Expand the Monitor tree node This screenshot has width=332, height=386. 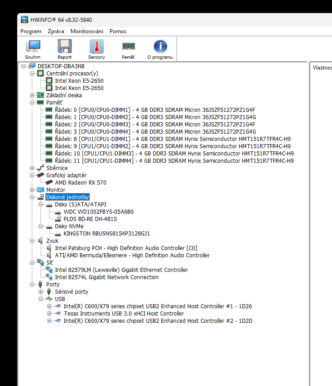pyautogui.click(x=32, y=190)
